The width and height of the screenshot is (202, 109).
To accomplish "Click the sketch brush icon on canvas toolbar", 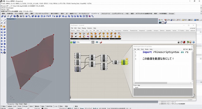I will coord(101,42).
